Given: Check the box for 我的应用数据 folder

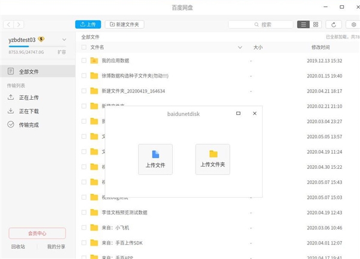Looking at the screenshot, I should 82,61.
